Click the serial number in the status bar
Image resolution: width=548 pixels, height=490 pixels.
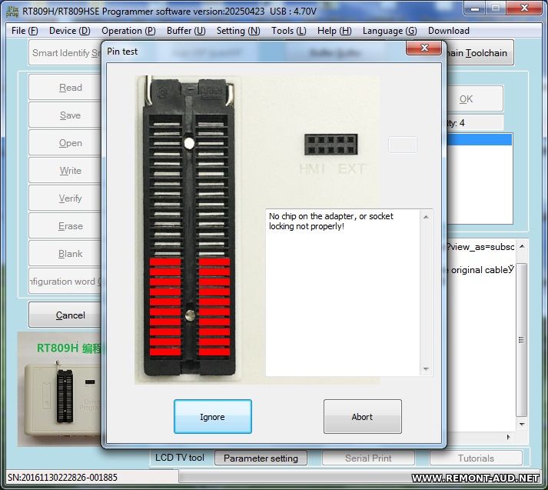62,477
